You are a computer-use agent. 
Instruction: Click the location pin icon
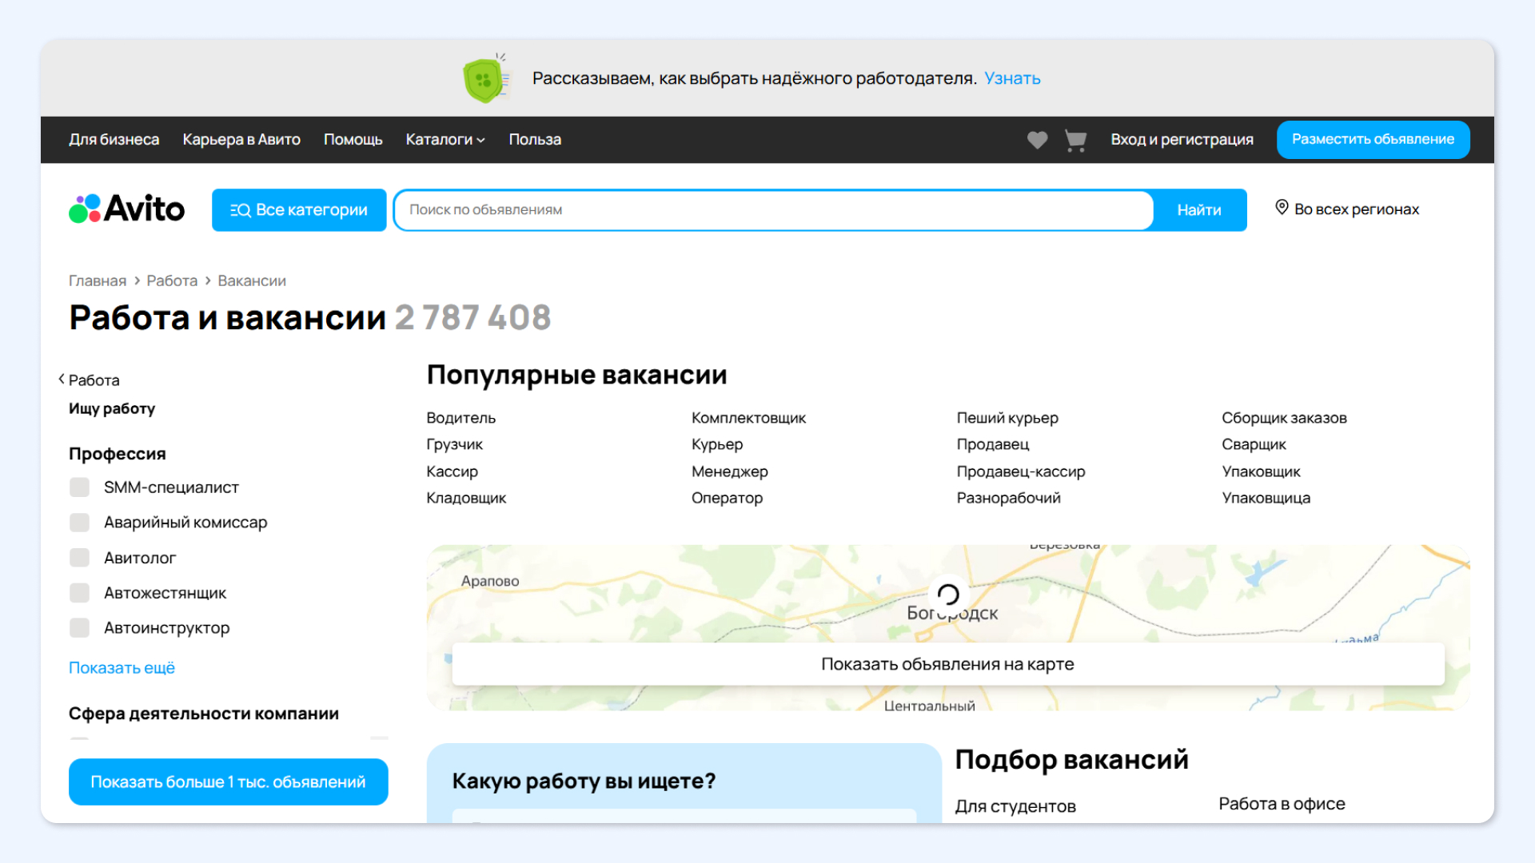pyautogui.click(x=1282, y=208)
